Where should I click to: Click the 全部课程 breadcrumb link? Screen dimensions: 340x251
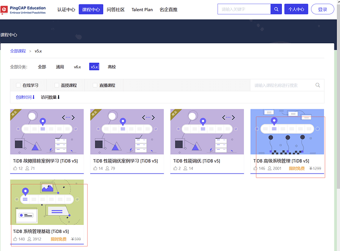click(18, 51)
